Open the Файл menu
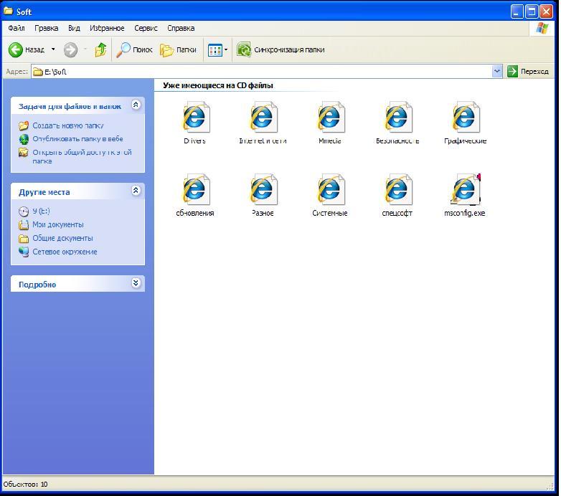This screenshot has width=561, height=496. point(16,28)
